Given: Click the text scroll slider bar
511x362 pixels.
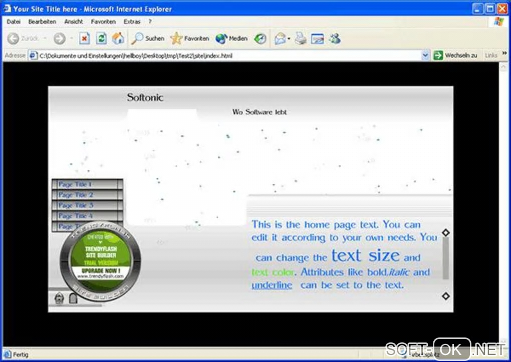Looking at the screenshot, I should point(445,258).
